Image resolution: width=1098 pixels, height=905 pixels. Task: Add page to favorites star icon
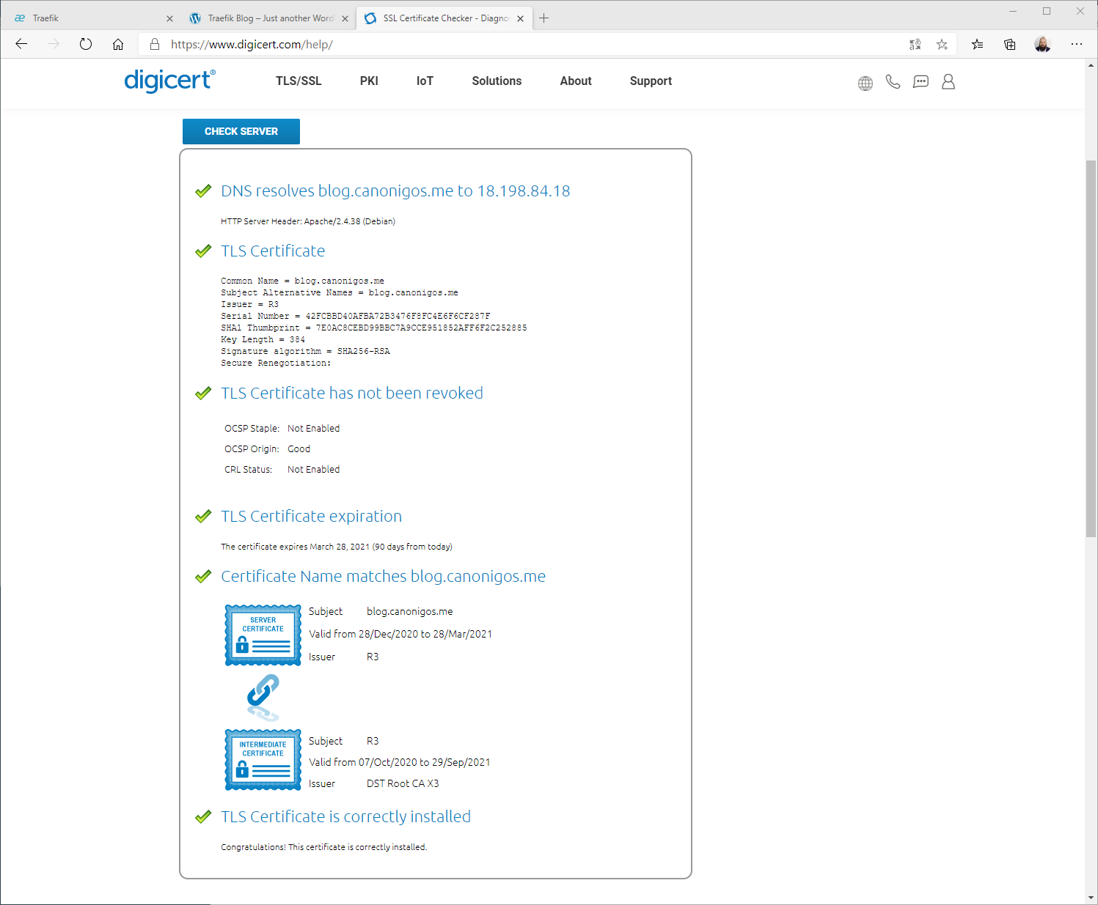(943, 45)
